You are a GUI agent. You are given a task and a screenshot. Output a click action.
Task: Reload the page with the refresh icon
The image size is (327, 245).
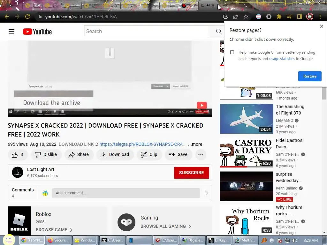point(27,17)
